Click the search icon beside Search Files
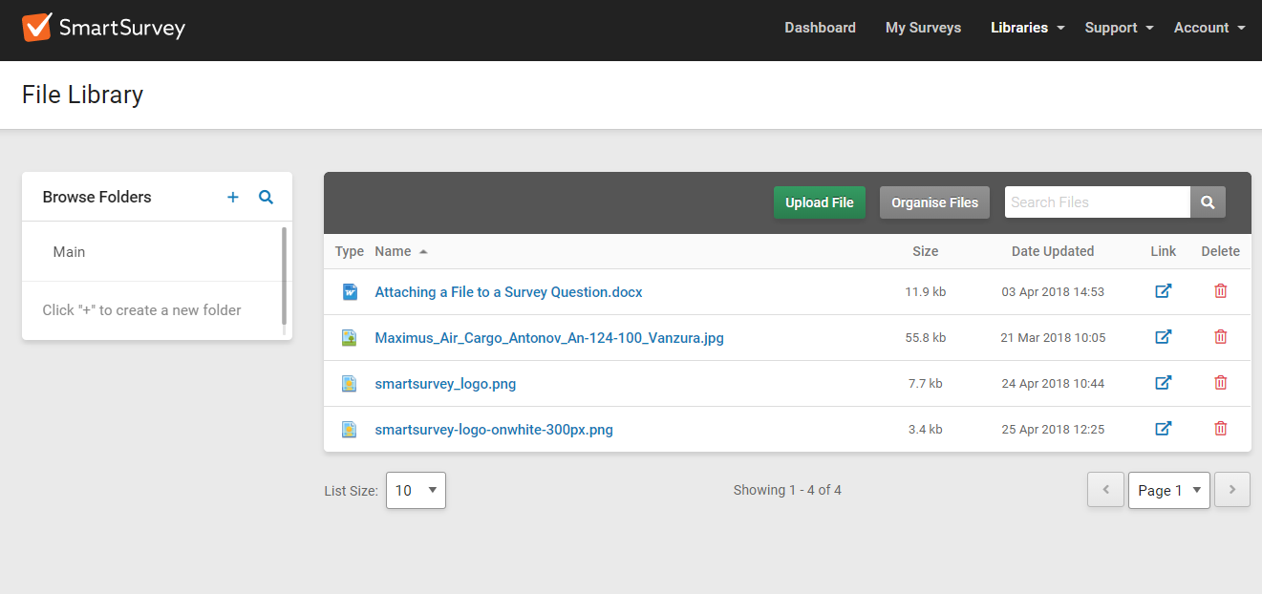Viewport: 1262px width, 594px height. click(x=1207, y=202)
